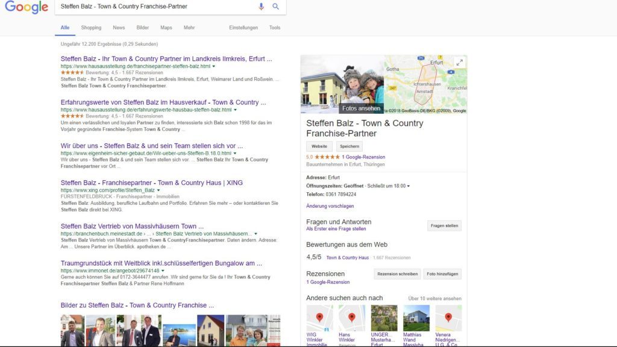This screenshot has width=617, height=347.
Task: Click the 'Steffen Balz - Town & Country Franchise-Partner' panel title
Action: tap(365, 128)
